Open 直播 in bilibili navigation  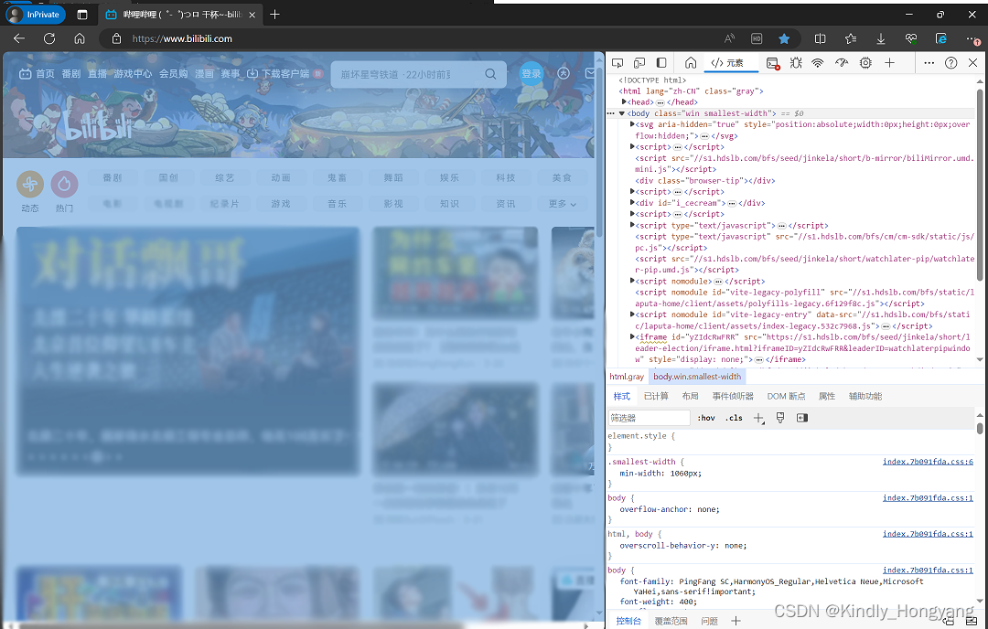pyautogui.click(x=97, y=74)
